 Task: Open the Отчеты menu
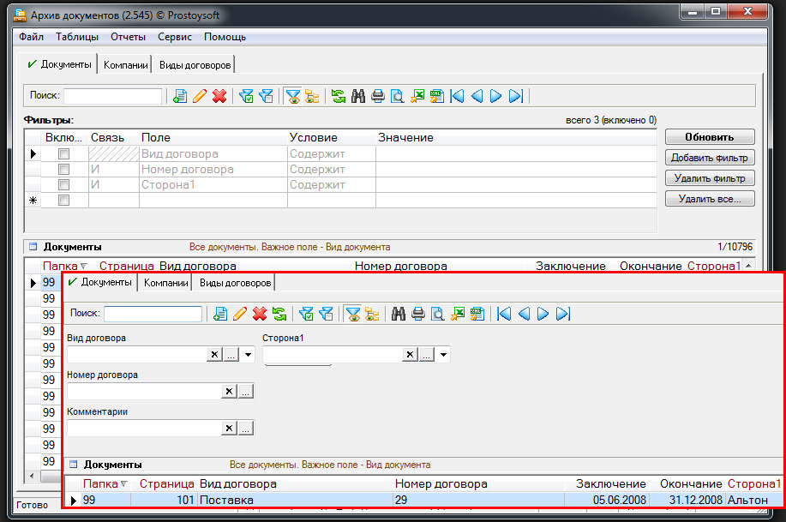128,37
